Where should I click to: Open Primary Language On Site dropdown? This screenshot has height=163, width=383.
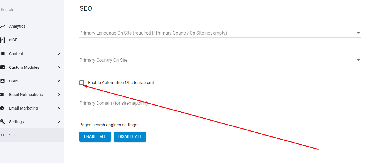click(x=220, y=33)
